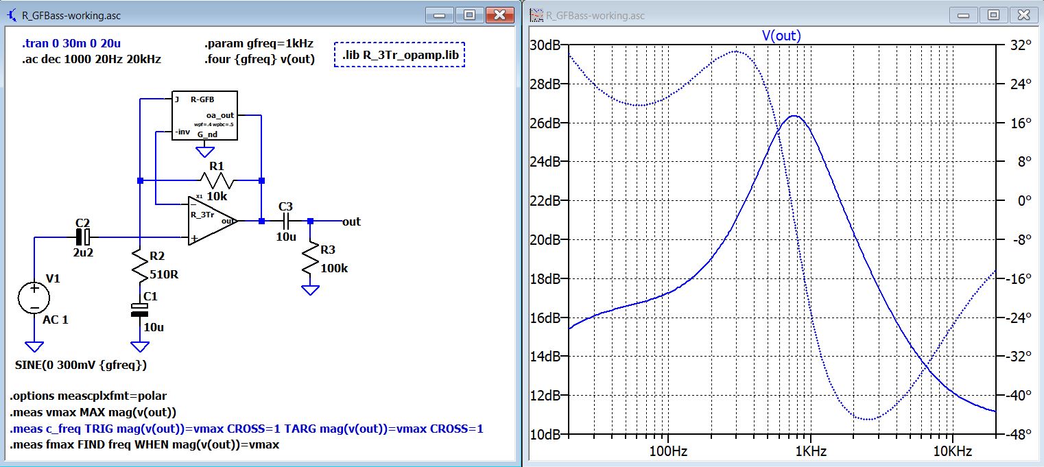The image size is (1044, 467).
Task: Click the 100Hz frequency axis label
Action: coord(667,451)
